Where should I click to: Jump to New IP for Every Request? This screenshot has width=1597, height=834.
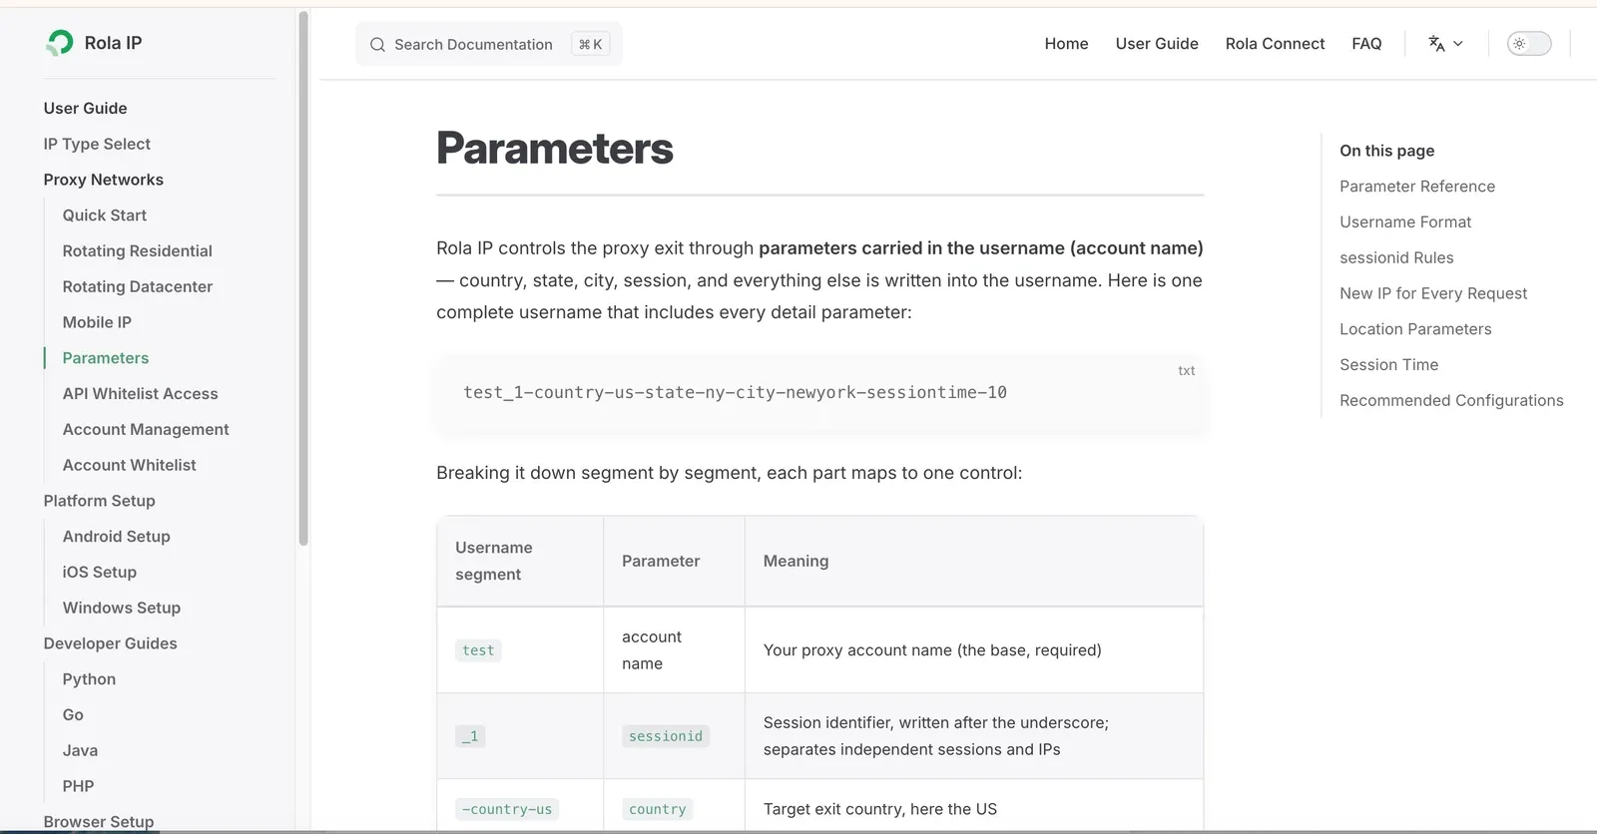(1433, 293)
